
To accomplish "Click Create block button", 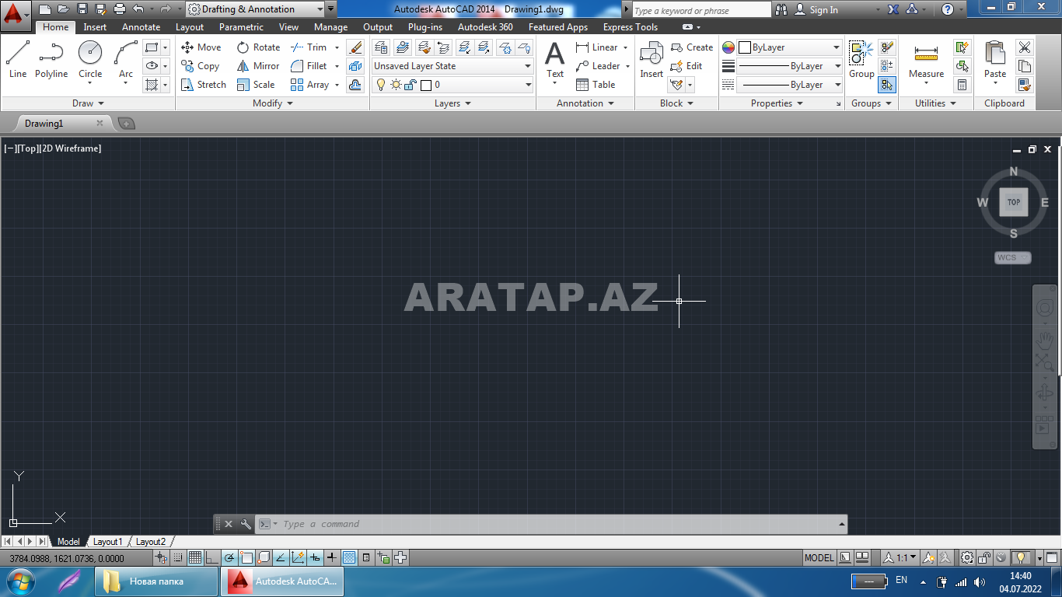I will pyautogui.click(x=692, y=47).
